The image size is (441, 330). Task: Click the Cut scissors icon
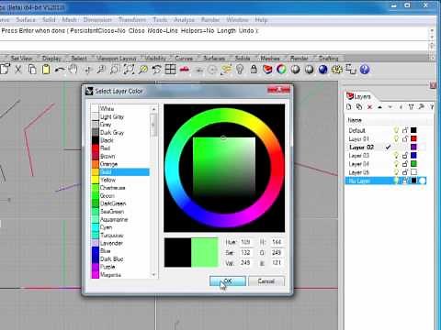18,70
